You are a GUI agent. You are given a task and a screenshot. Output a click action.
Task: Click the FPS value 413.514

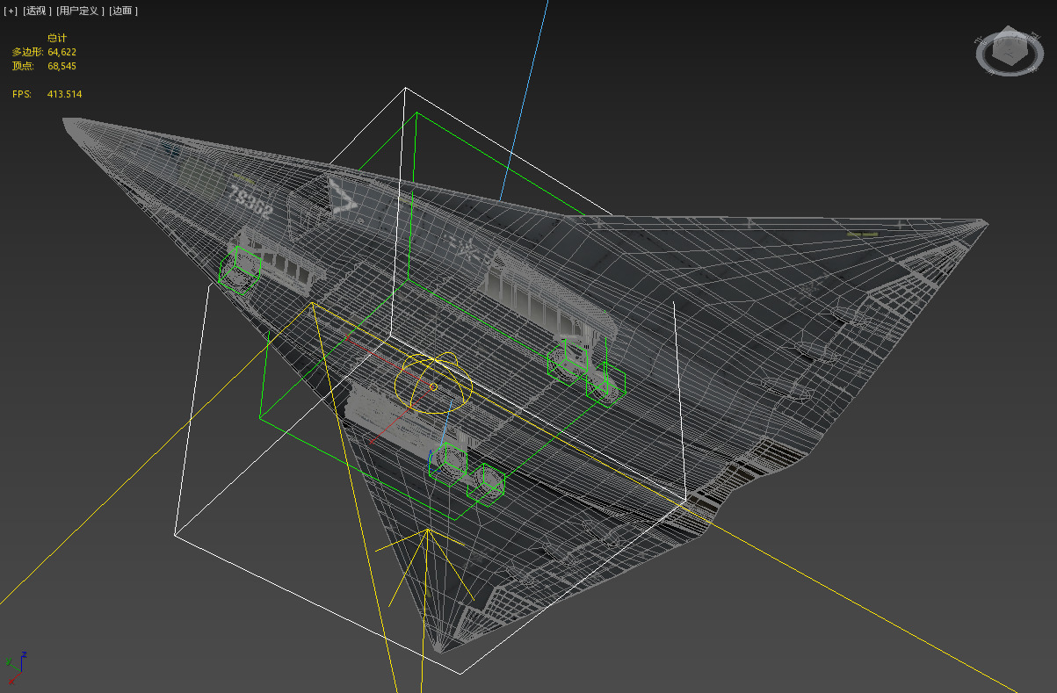pos(64,94)
